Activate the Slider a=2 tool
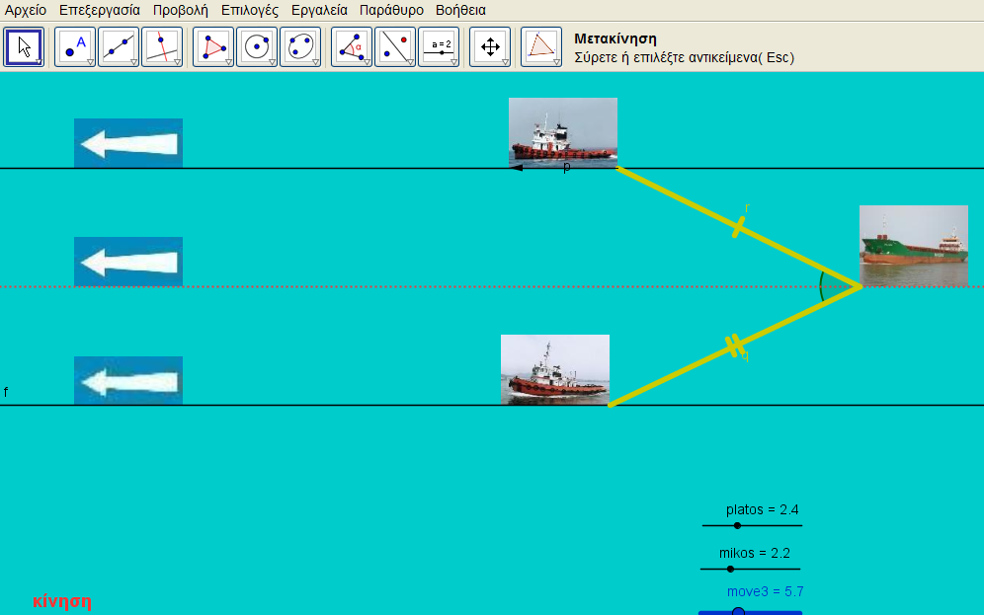Viewport: 984px width, 615px height. [x=439, y=46]
